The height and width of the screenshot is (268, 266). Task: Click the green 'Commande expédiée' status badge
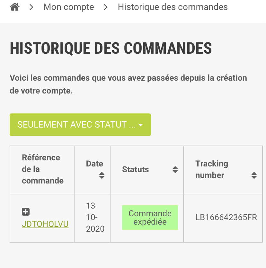pos(150,218)
